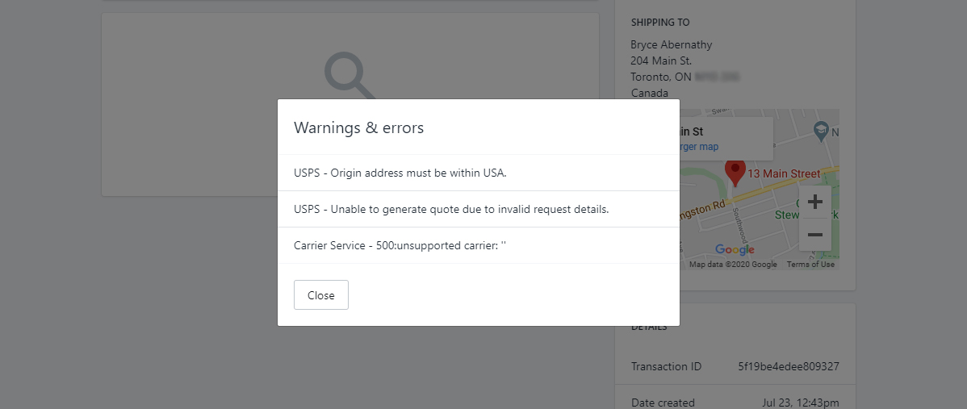This screenshot has height=409, width=967.
Task: Click the Transaction ID value
Action: pyautogui.click(x=788, y=366)
